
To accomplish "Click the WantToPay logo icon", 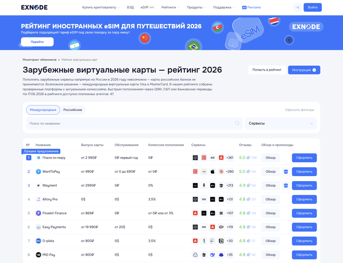I will coord(38,171).
